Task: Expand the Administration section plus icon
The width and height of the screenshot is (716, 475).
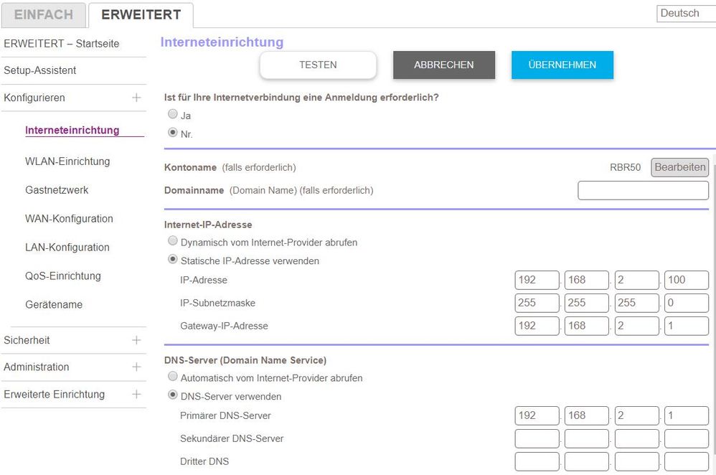Action: coord(136,367)
